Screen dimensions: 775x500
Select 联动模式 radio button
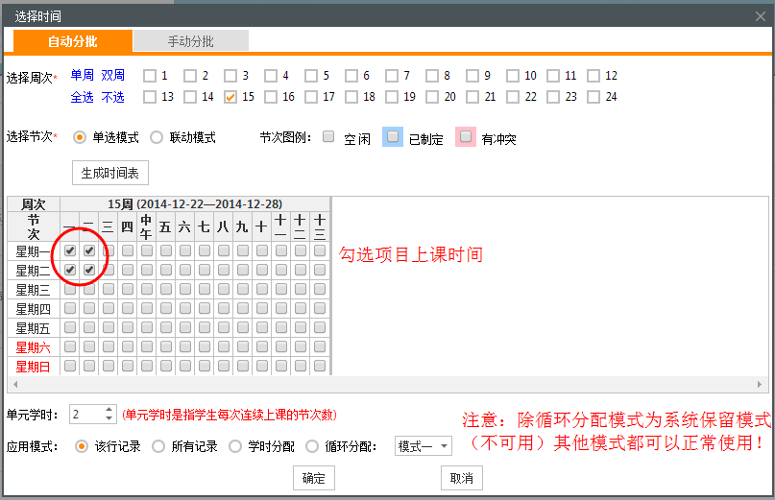157,137
